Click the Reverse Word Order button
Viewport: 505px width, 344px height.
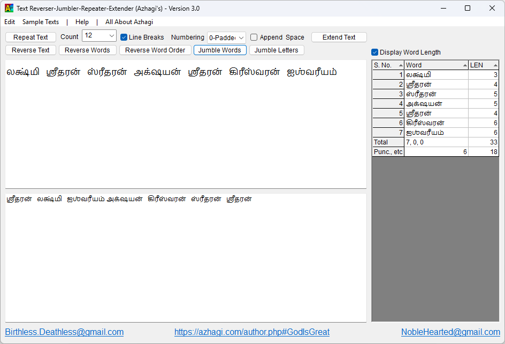point(155,50)
